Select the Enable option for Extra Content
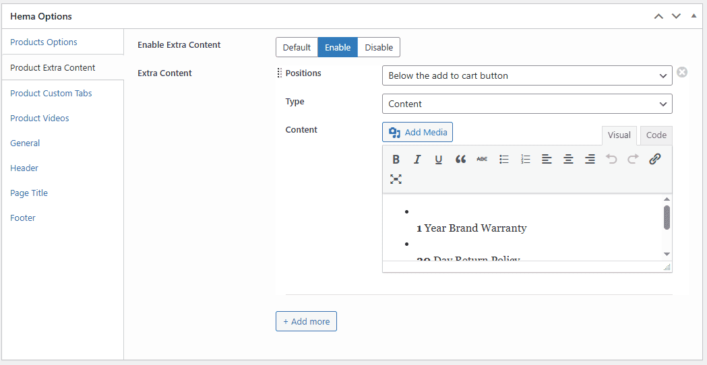The height and width of the screenshot is (365, 707). coord(338,47)
